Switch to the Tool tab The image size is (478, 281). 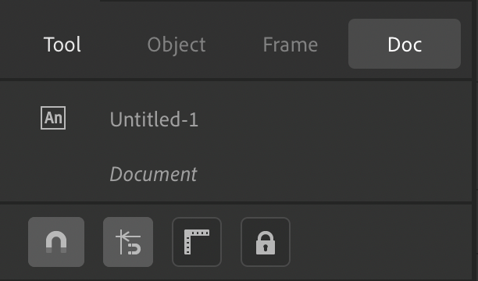tap(62, 44)
